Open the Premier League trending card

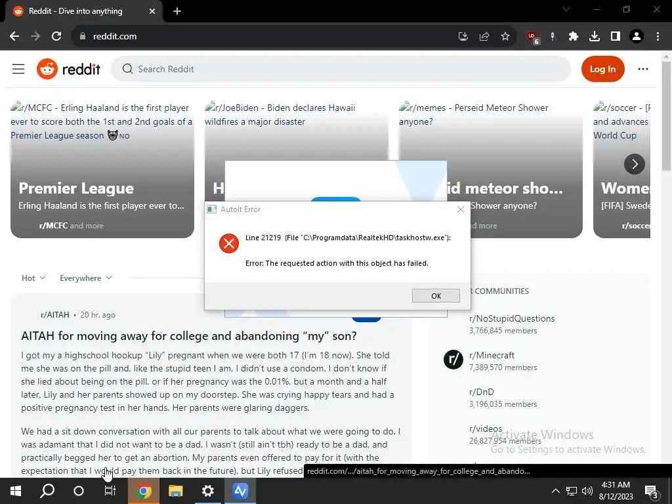tap(102, 169)
